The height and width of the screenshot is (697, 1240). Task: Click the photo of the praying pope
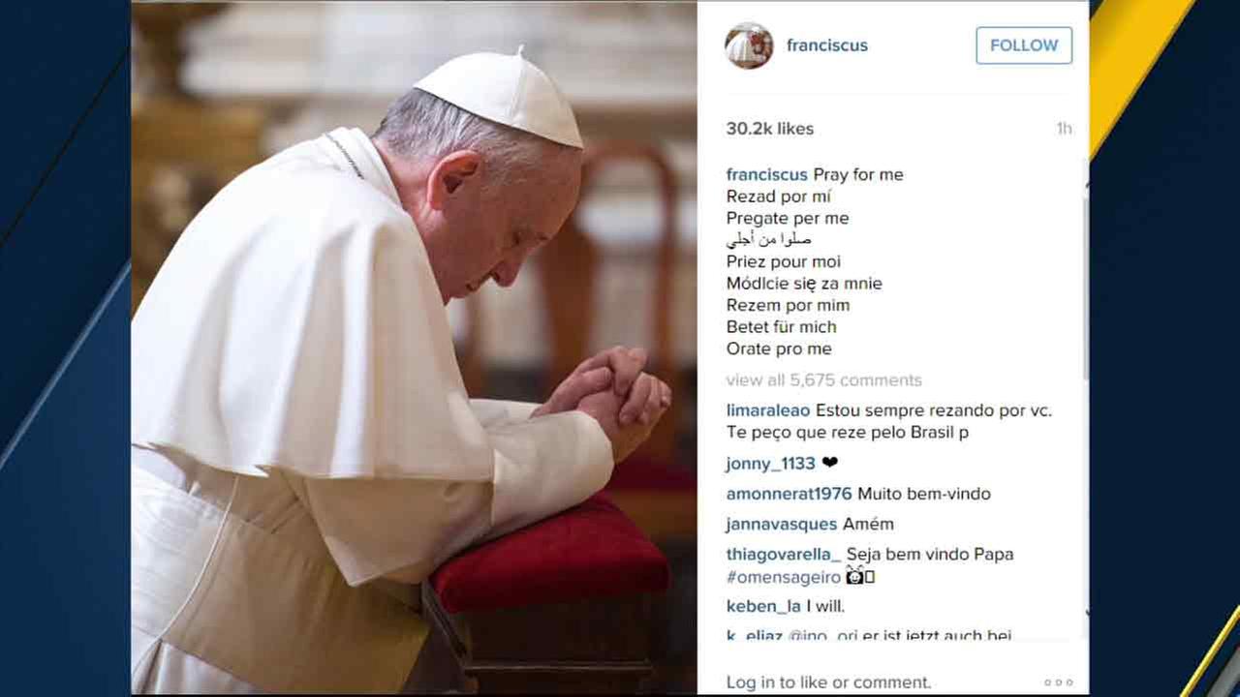click(x=414, y=348)
